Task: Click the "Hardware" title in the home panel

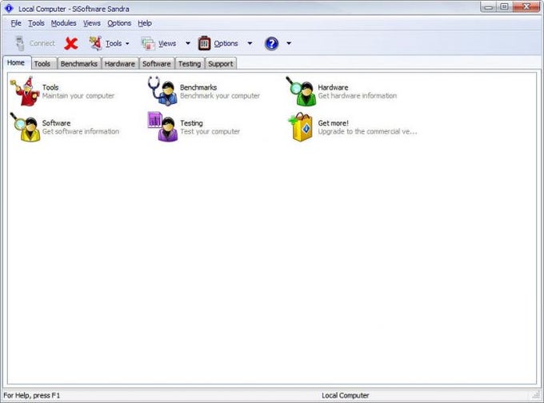Action: click(x=333, y=87)
